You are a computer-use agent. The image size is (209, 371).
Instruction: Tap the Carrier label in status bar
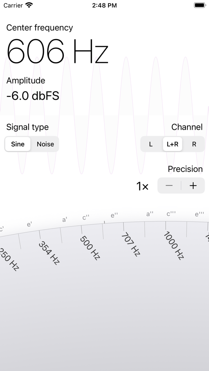pyautogui.click(x=13, y=5)
